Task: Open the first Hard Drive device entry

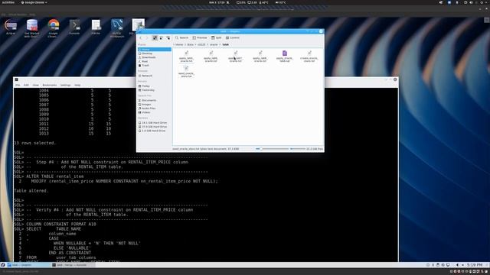Action: (x=155, y=123)
